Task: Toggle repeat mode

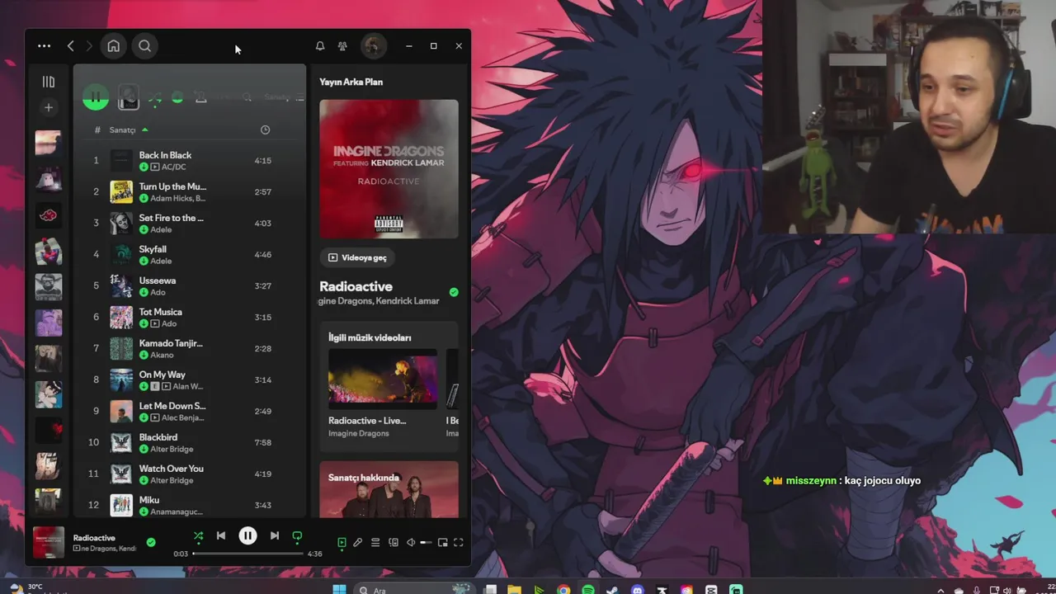Action: point(297,535)
